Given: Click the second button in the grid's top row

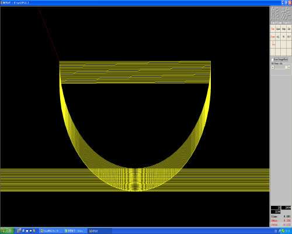Looking at the screenshot, I should 278,29.
